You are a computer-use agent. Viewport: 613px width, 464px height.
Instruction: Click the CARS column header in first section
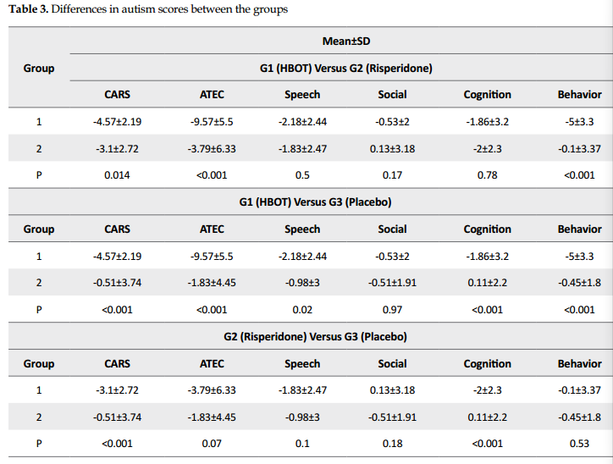point(117,95)
